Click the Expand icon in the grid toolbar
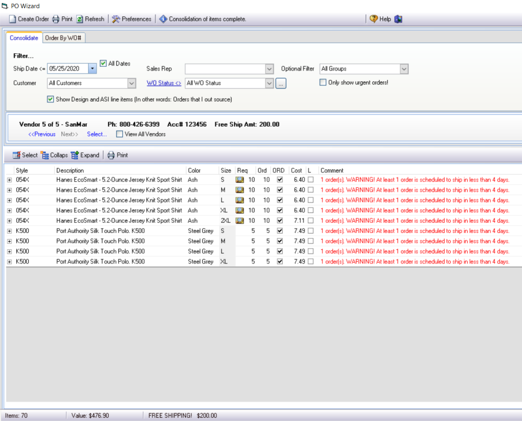522x421 pixels. tap(73, 155)
